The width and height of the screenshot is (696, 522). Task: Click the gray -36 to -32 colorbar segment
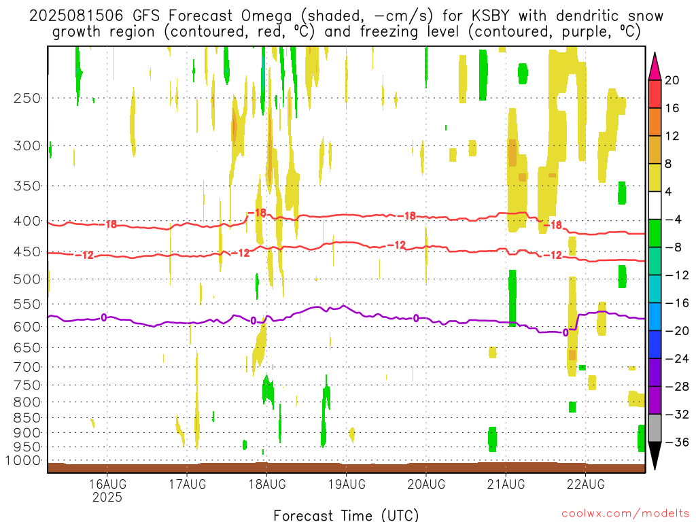click(x=655, y=428)
